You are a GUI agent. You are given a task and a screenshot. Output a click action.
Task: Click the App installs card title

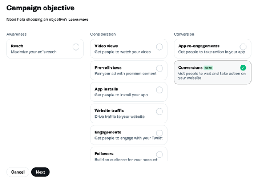(106, 89)
